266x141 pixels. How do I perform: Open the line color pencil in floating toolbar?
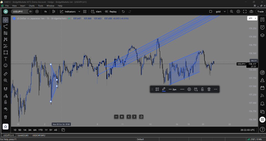tap(164, 89)
